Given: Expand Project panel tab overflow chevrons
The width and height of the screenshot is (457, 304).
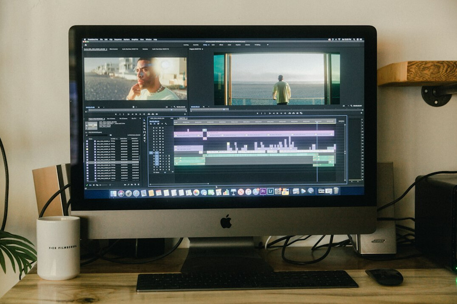Looking at the screenshot, I should (x=140, y=118).
